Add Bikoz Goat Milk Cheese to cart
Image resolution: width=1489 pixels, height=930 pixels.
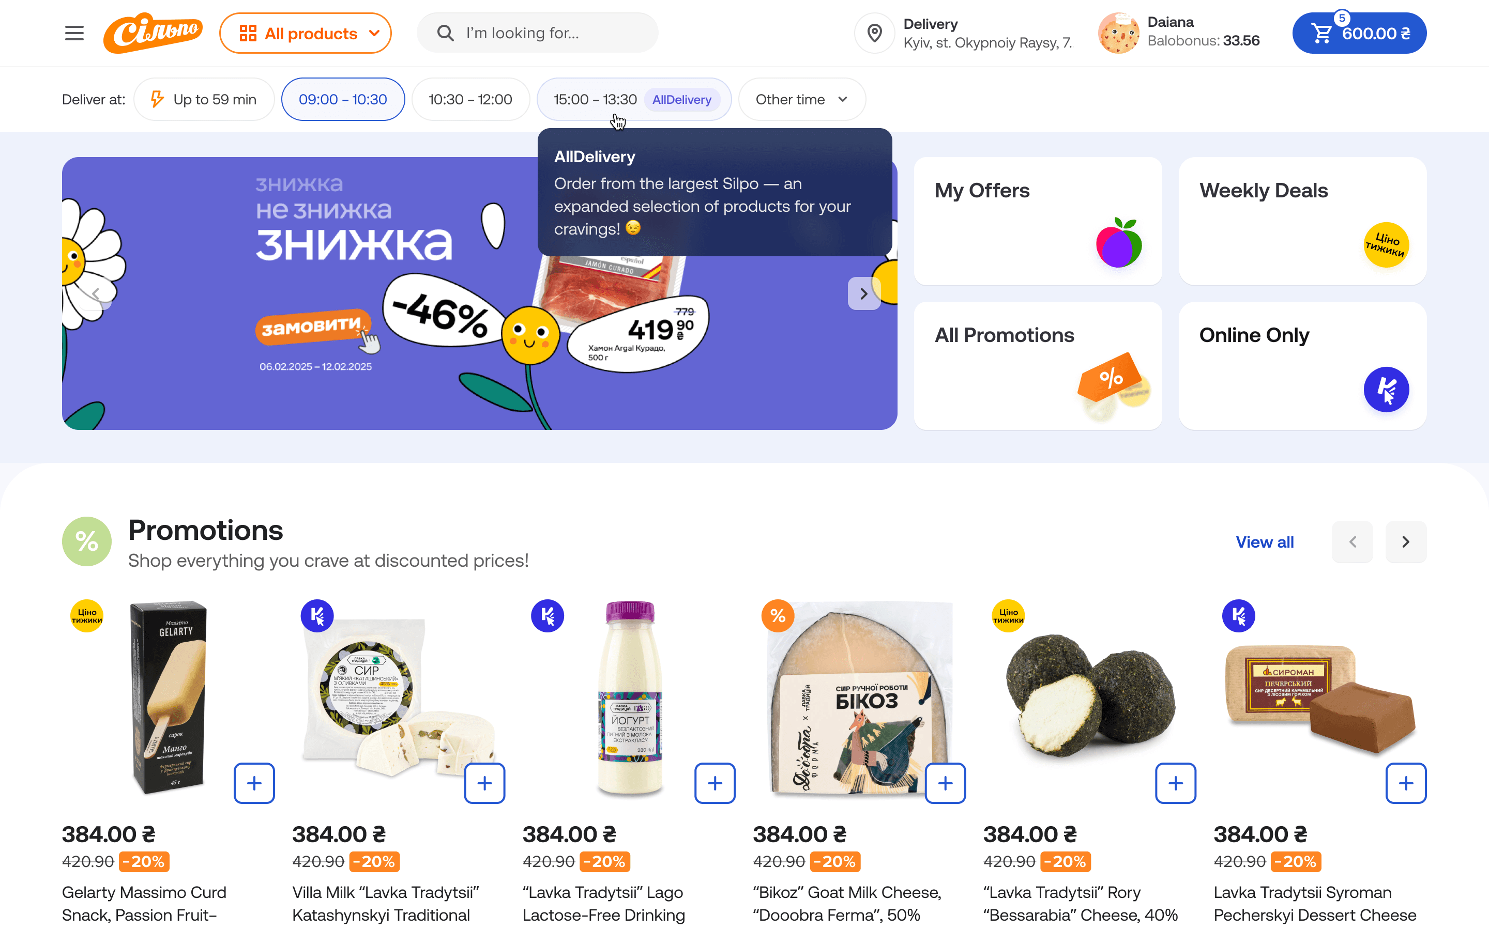[945, 783]
